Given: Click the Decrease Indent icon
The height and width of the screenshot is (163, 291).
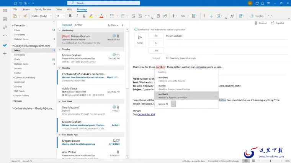Looking at the screenshot, I should (133, 16).
